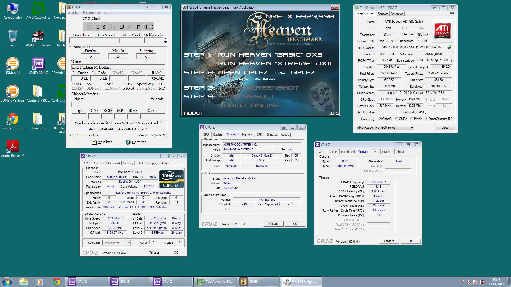Viewport: 511px width, 287px height.
Task: Open Adobe Reader XI desktop shortcut
Action: (x=13, y=149)
